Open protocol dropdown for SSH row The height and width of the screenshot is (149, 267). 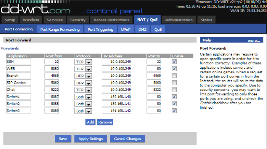coord(83,62)
